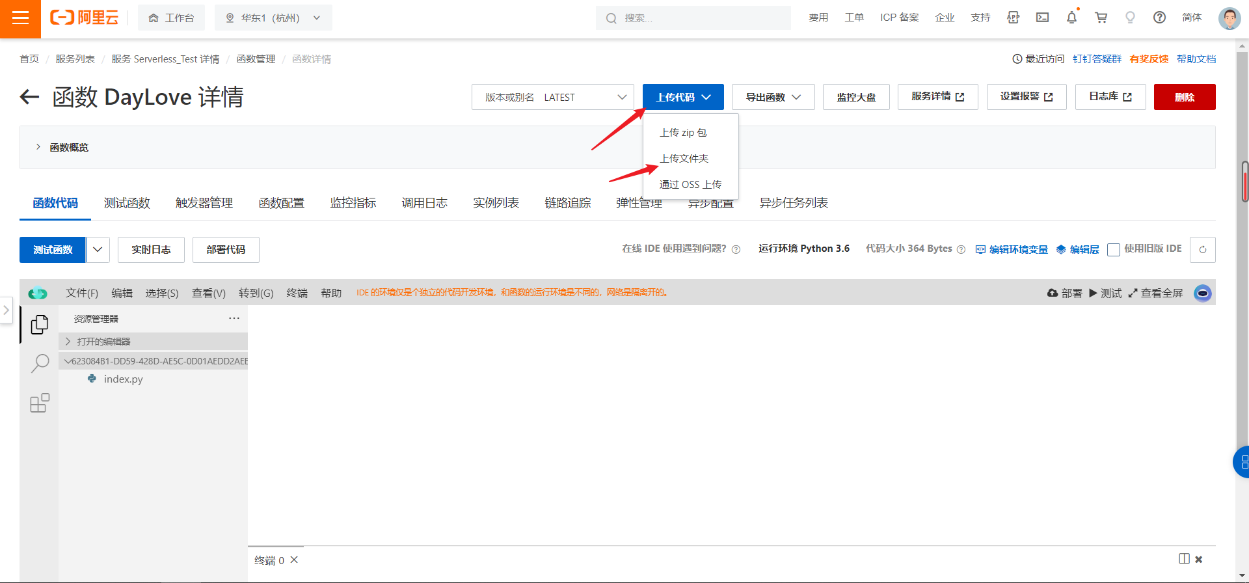Click the IDE cloud logo icon
Viewport: 1249px width, 583px height.
tap(38, 293)
